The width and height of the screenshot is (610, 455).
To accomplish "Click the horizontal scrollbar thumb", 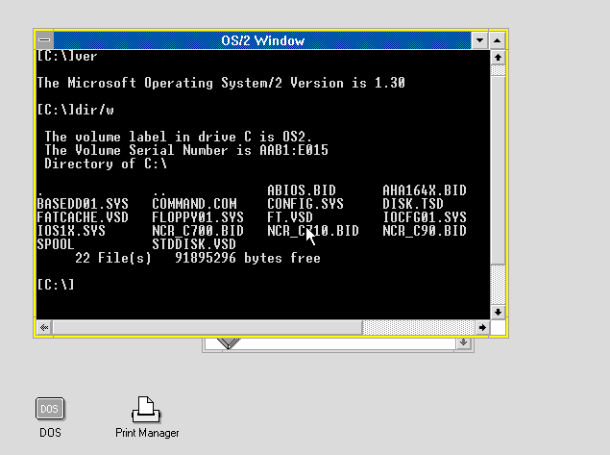I will tap(207, 328).
